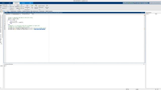The width and height of the screenshot is (161, 90).
Task: Click the Run and Advance icon
Action: tap(36, 5)
